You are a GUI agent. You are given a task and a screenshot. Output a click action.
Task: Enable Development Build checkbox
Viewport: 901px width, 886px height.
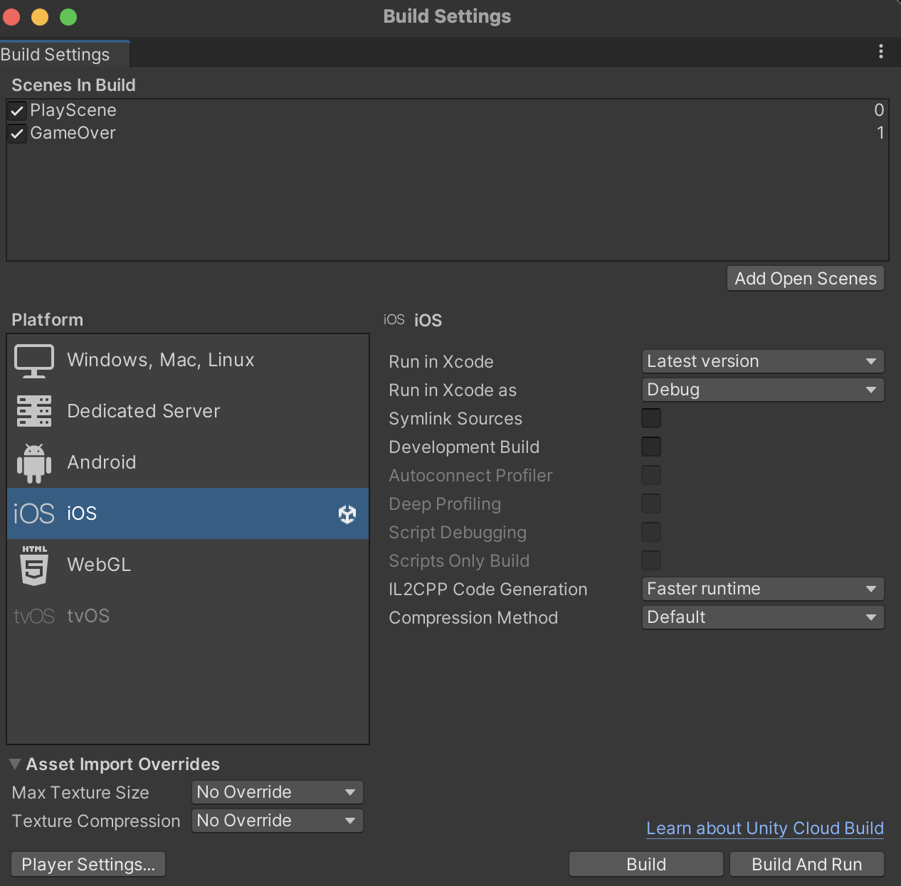pyautogui.click(x=651, y=447)
